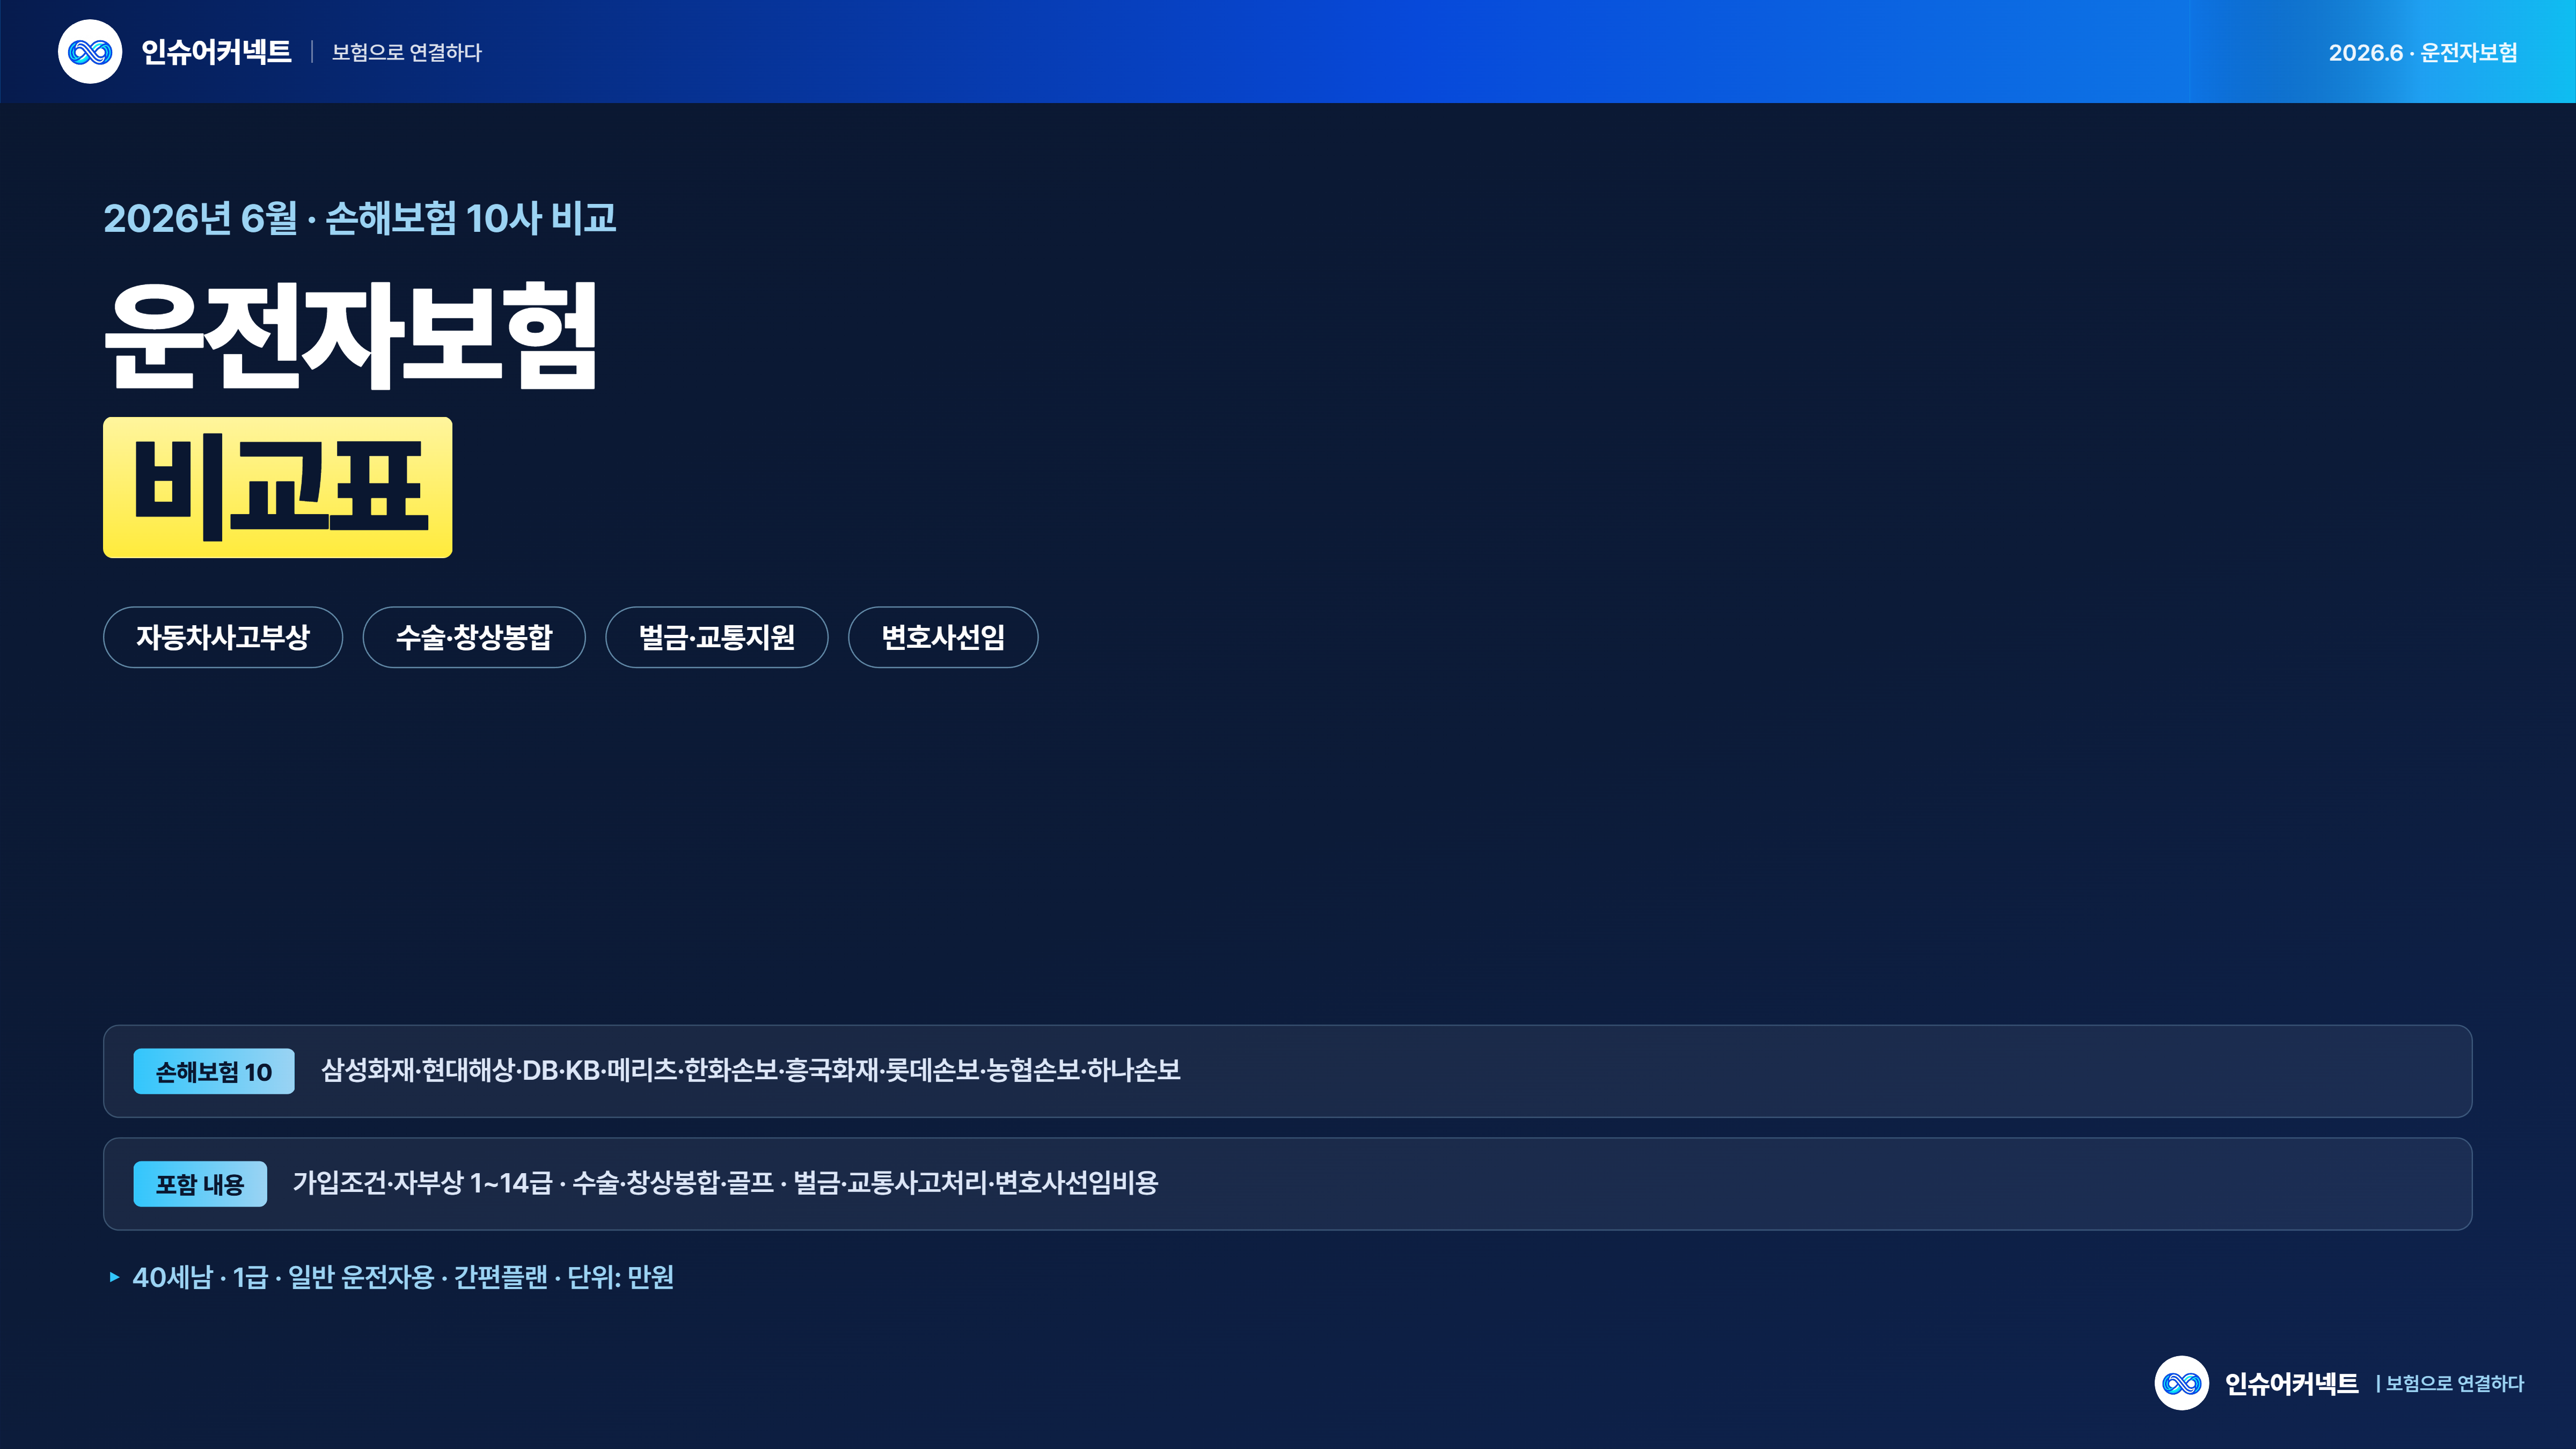The image size is (2576, 1449).
Task: Click the 손해보험 10 label badge
Action: tap(214, 1071)
